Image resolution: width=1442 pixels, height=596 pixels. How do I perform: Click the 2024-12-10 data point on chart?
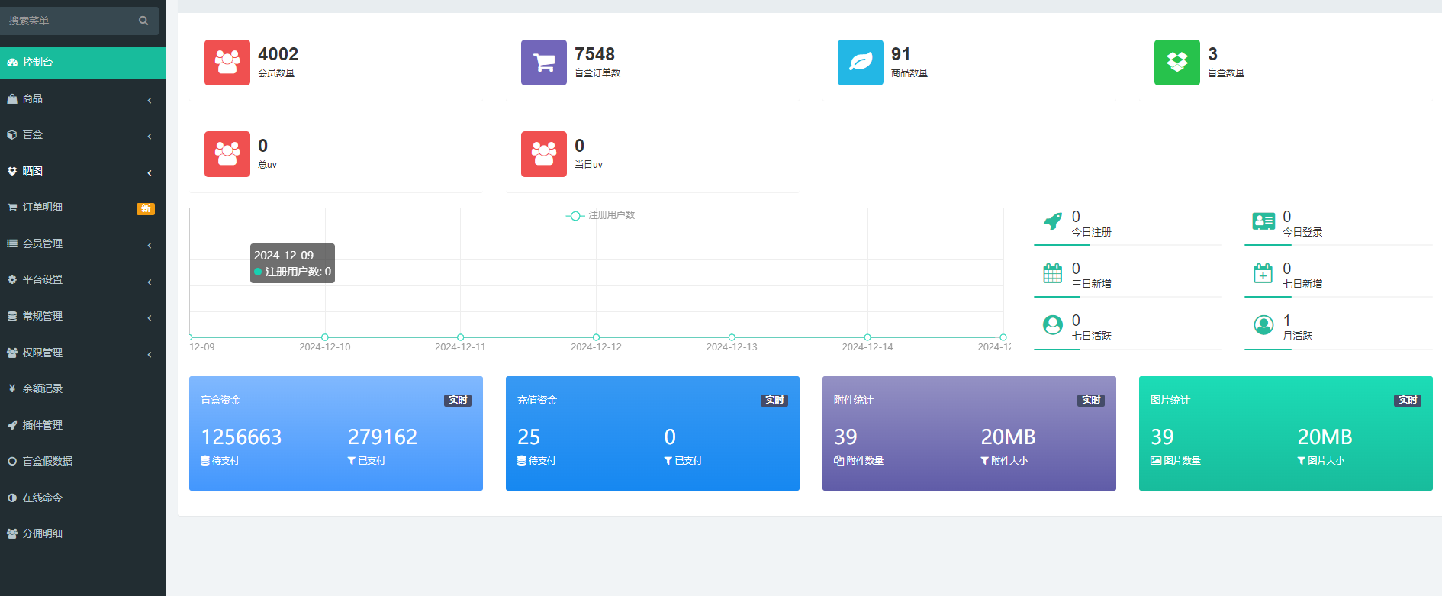[x=325, y=337]
